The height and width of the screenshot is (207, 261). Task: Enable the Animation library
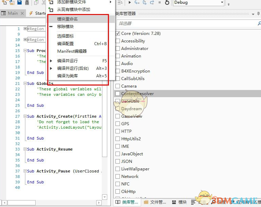[x=117, y=56]
